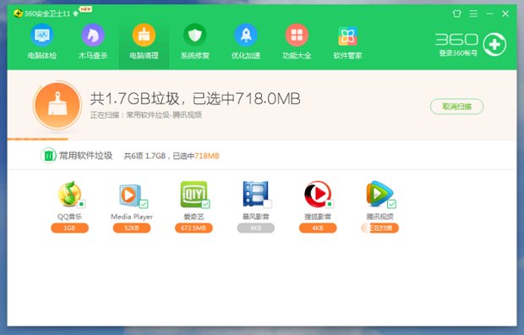
Task: Open the 软件管家 software manager icon
Action: click(347, 36)
